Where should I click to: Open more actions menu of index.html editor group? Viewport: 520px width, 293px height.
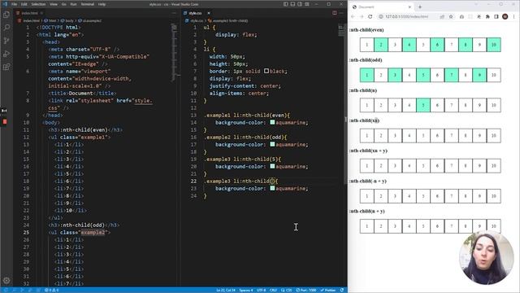click(174, 13)
